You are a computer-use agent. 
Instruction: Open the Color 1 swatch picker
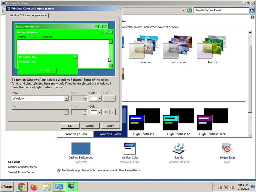[95, 98]
